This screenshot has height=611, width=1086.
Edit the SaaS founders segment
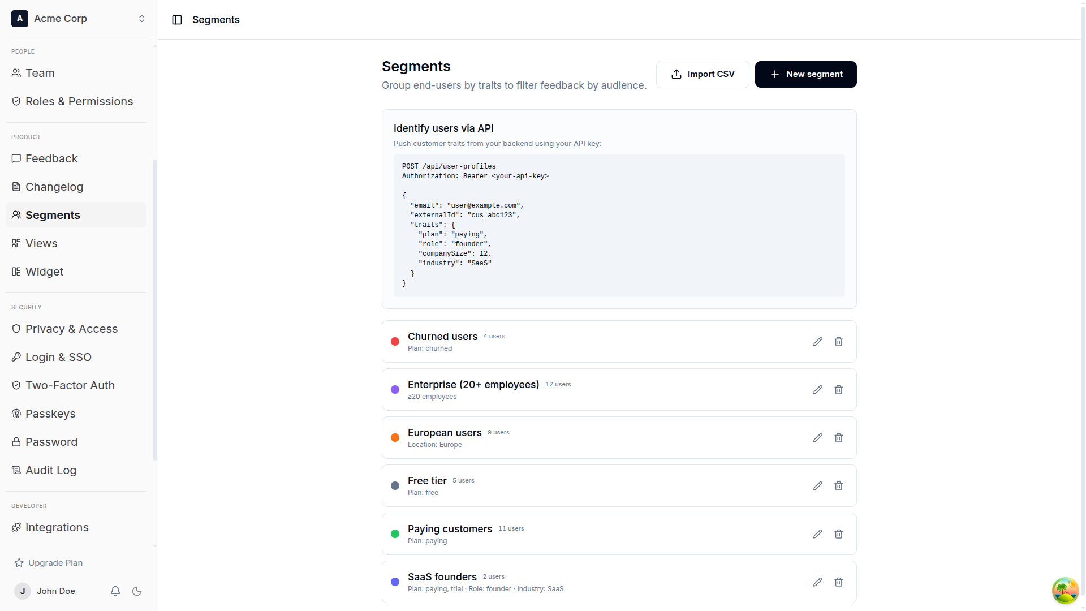[817, 582]
